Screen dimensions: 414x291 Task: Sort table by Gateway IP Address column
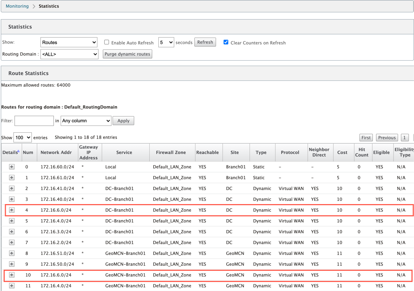pyautogui.click(x=90, y=153)
